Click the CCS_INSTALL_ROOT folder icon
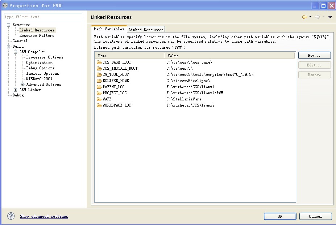336x225 pixels. point(99,69)
